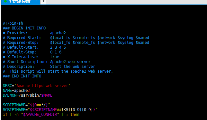The width and height of the screenshot is (207, 120).
Task: Click the '# Required-Start:' label
Action: click(22, 38)
